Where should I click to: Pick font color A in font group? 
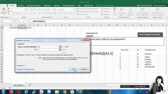click(x=34, y=13)
